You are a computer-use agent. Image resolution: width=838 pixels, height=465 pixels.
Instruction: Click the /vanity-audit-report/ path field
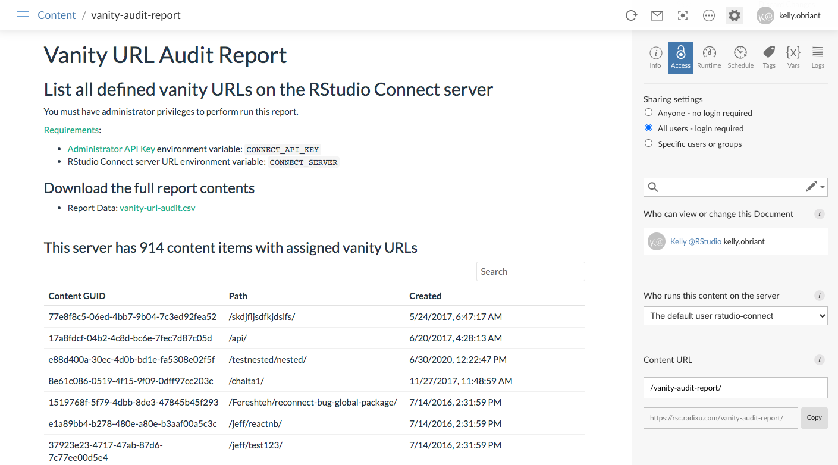point(736,388)
